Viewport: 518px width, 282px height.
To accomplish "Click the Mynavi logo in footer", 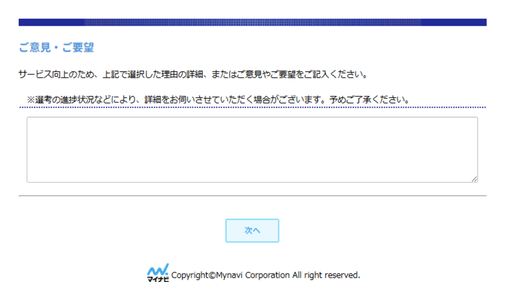I will point(158,273).
